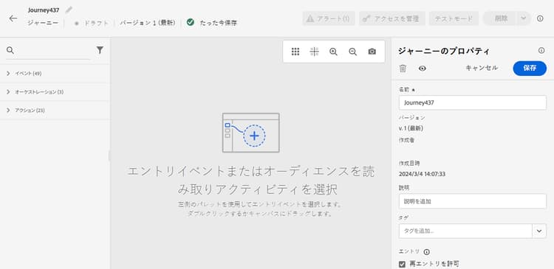
Task: Go back using the left arrow
Action: [x=13, y=18]
